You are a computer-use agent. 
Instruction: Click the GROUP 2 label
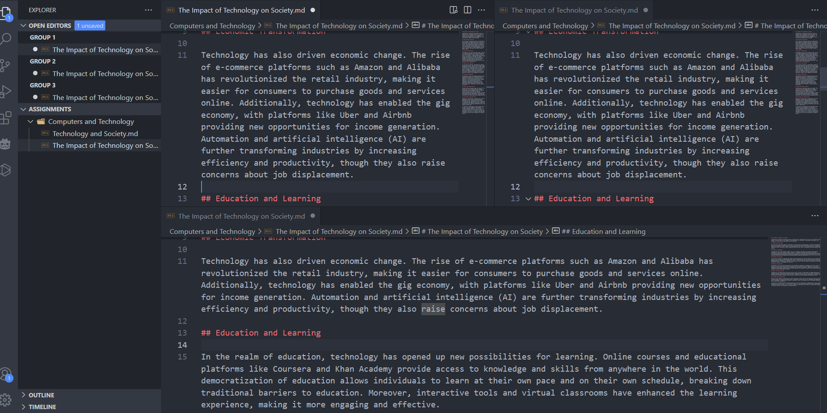point(43,61)
